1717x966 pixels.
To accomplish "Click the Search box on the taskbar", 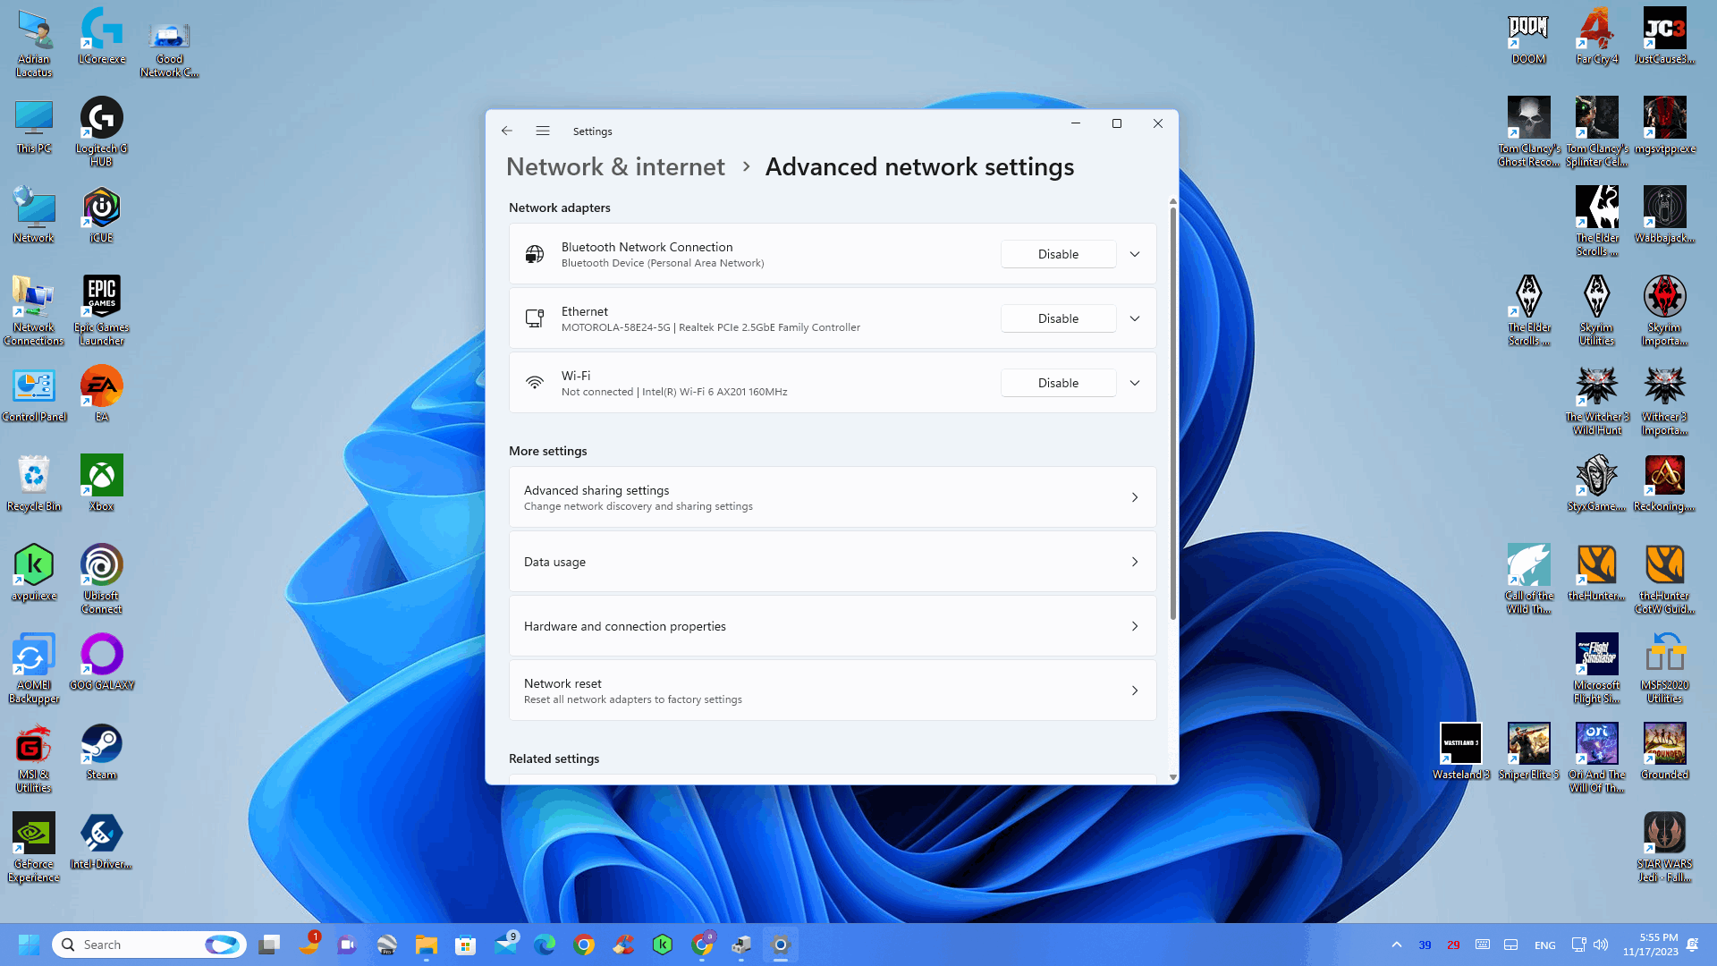I will point(149,945).
